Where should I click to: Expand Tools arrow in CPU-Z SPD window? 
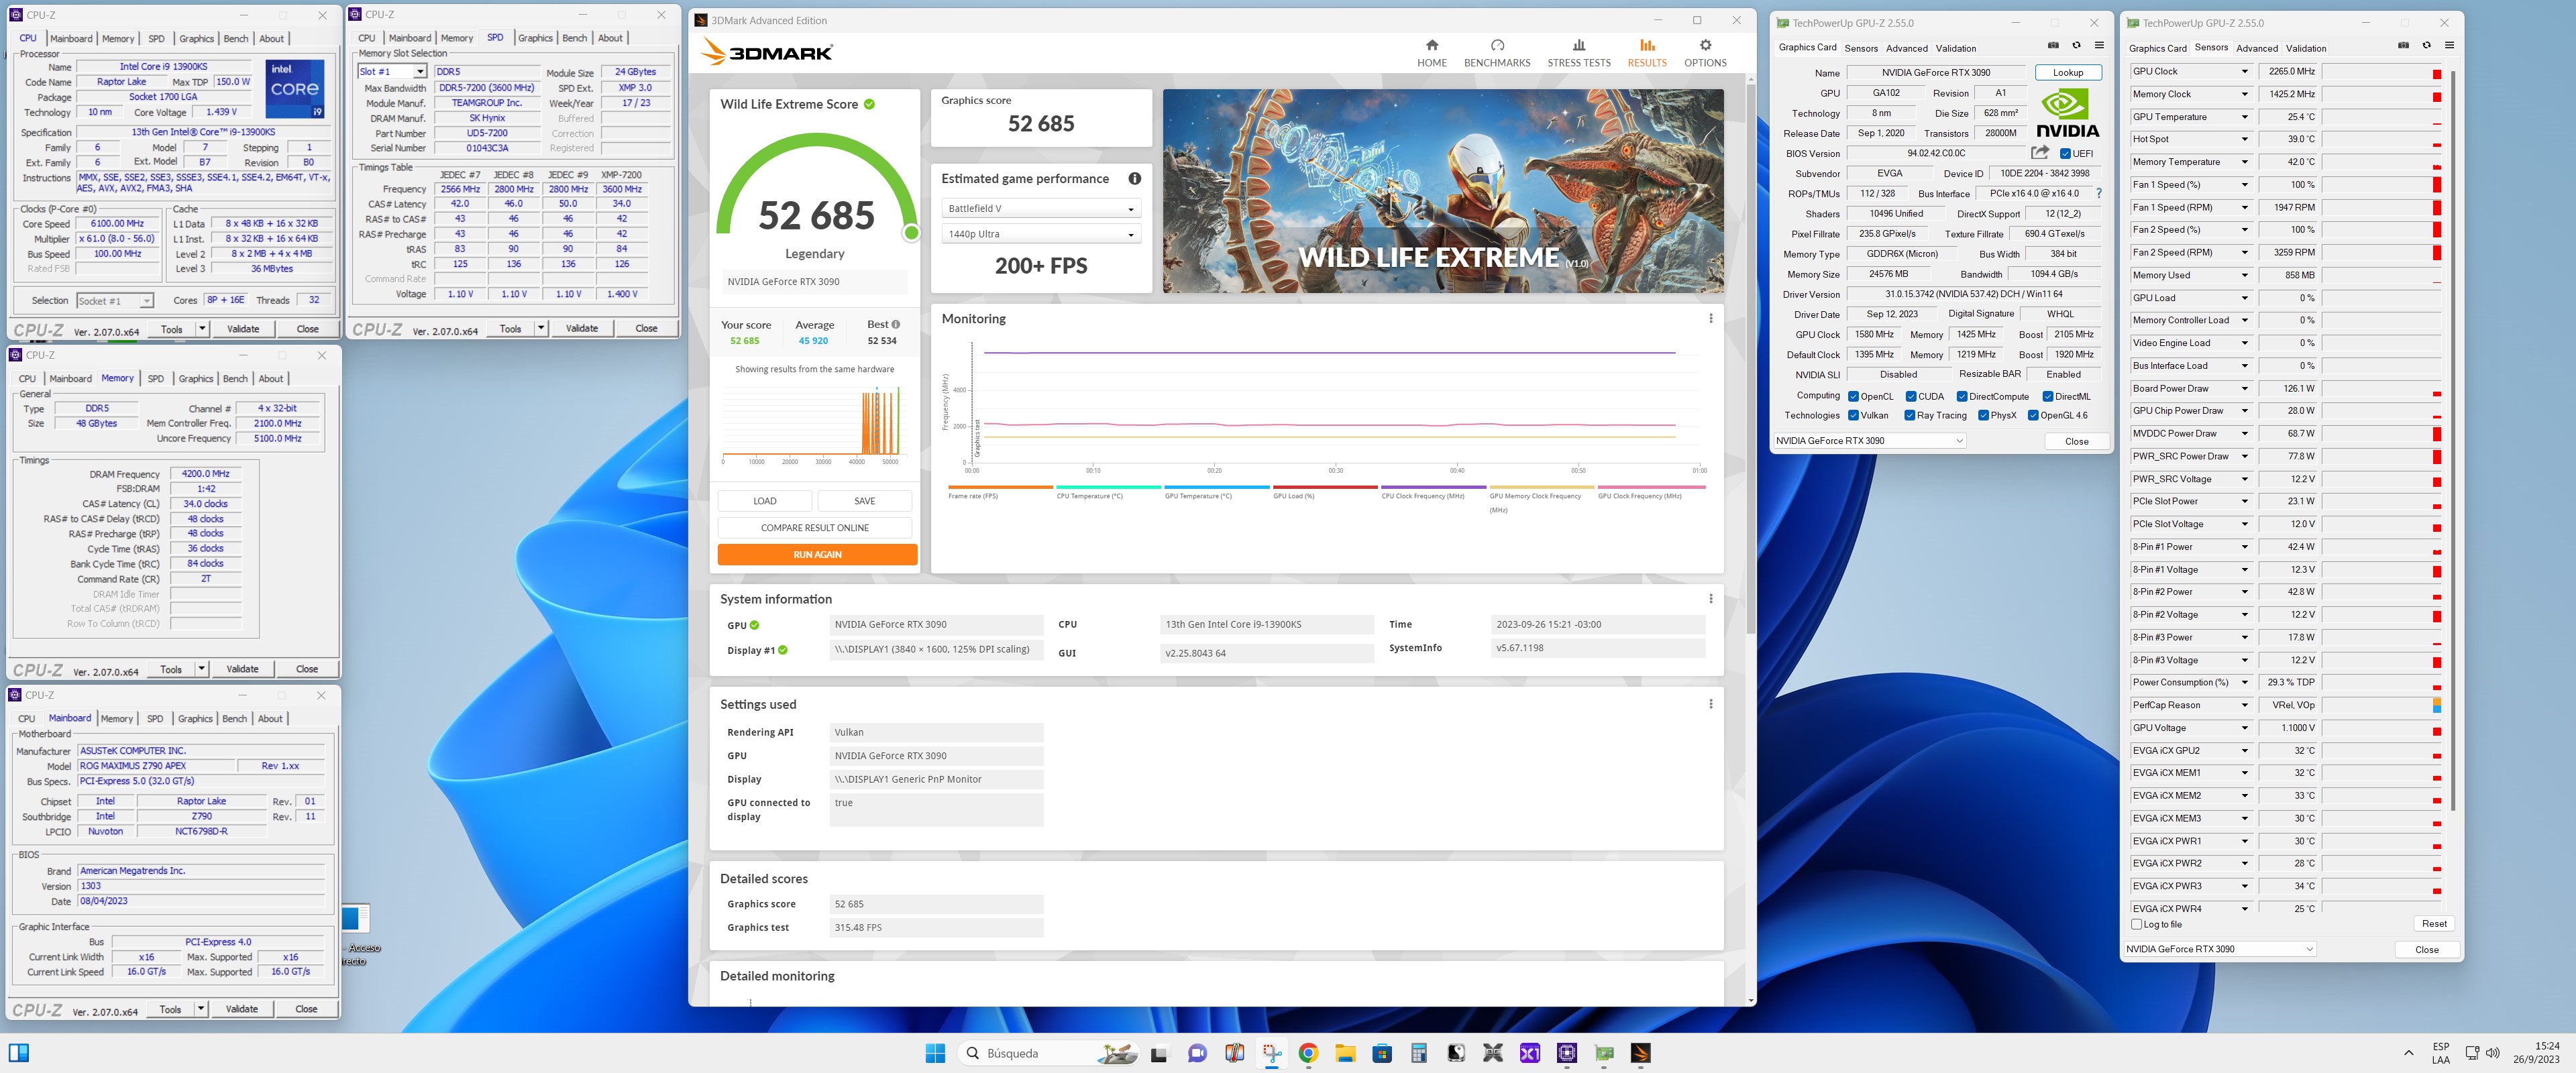(541, 328)
